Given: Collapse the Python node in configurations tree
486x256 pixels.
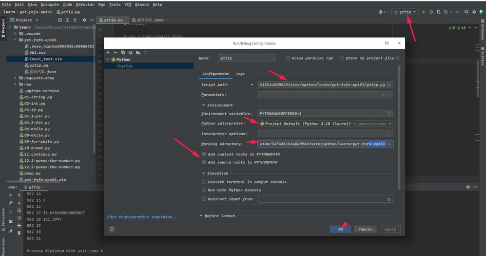Looking at the screenshot, I should pos(108,59).
